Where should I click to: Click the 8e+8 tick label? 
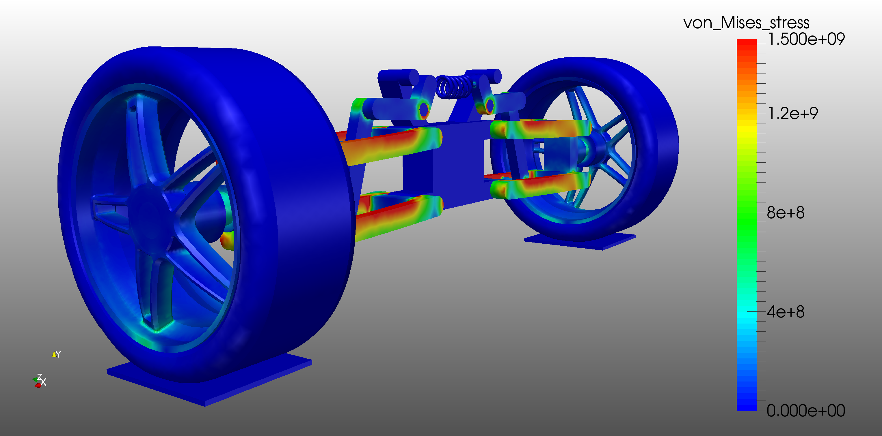click(x=786, y=212)
